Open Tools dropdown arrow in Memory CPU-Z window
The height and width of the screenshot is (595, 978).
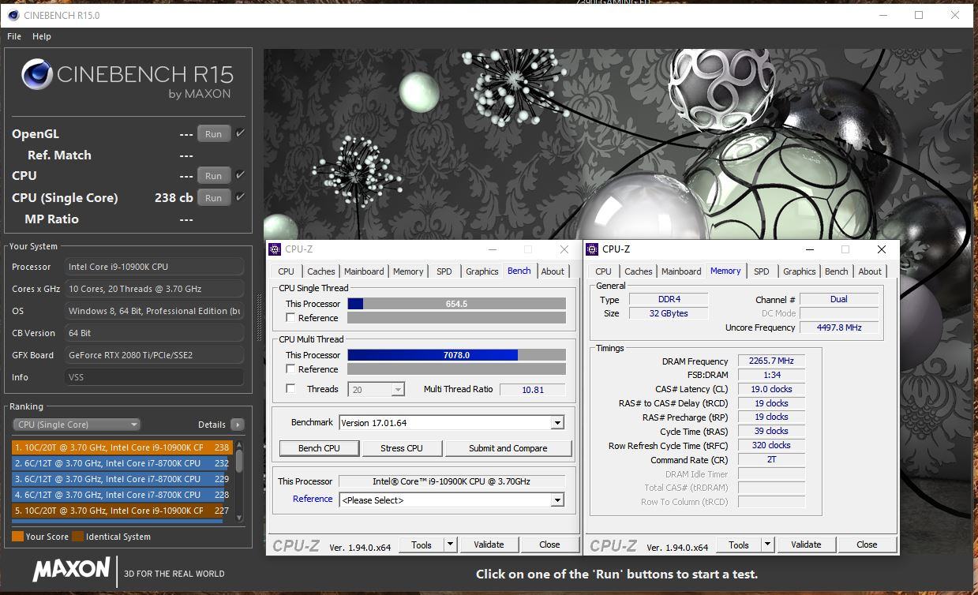tap(767, 544)
